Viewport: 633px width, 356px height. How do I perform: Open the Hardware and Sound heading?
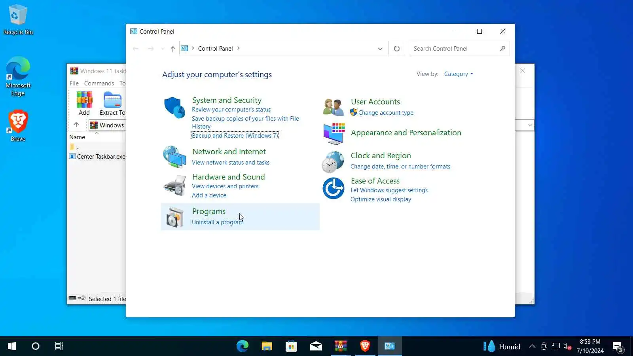pos(229,177)
